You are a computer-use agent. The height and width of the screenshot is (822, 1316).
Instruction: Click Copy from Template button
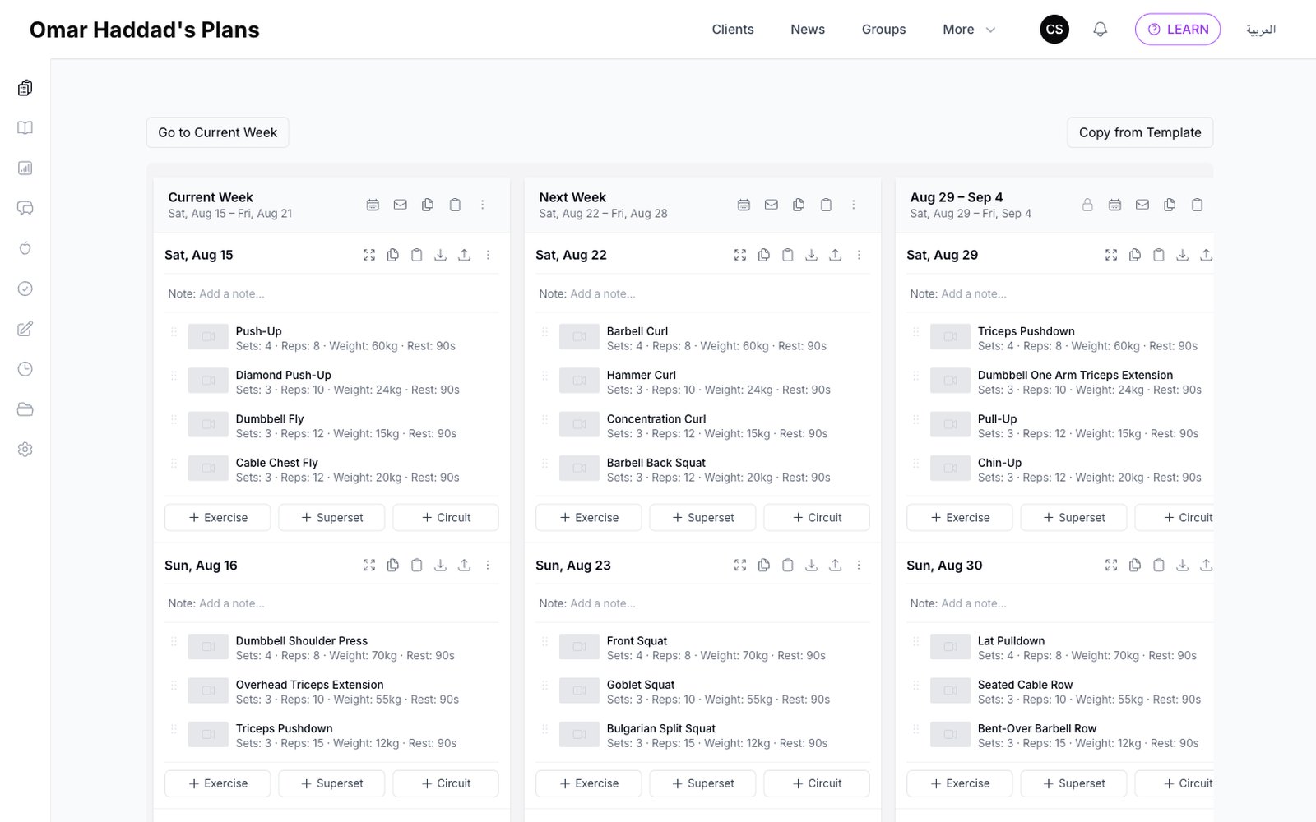click(x=1140, y=132)
